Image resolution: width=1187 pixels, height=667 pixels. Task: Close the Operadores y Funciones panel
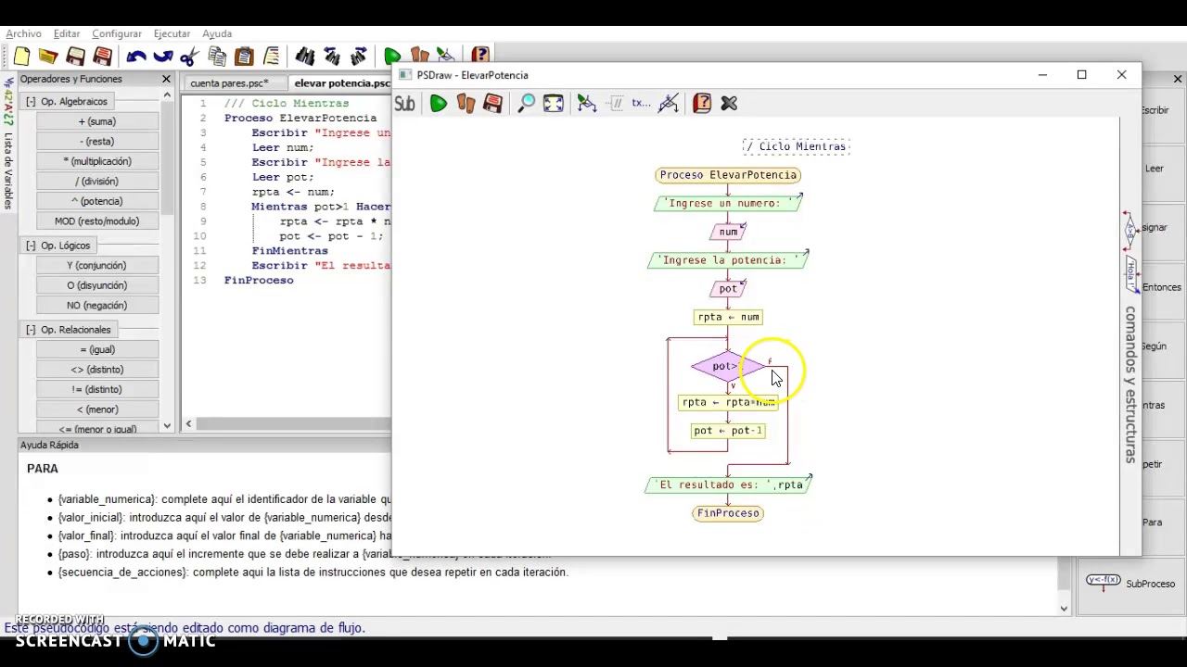tap(167, 80)
